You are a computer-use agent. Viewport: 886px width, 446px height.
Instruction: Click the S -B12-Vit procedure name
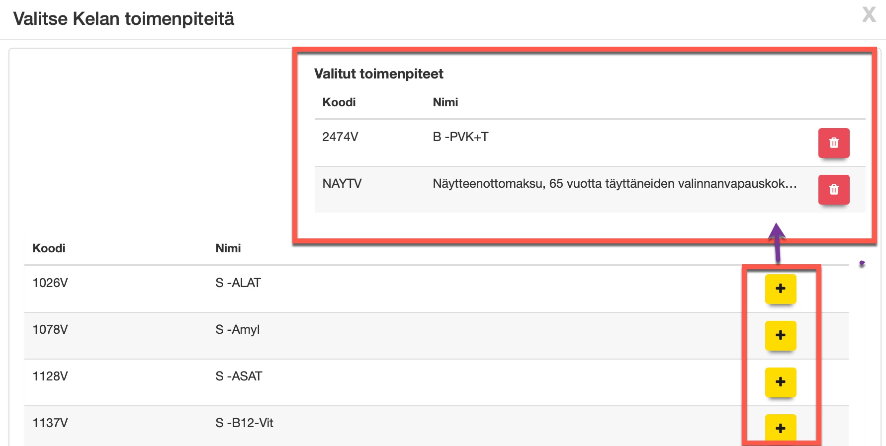245,423
